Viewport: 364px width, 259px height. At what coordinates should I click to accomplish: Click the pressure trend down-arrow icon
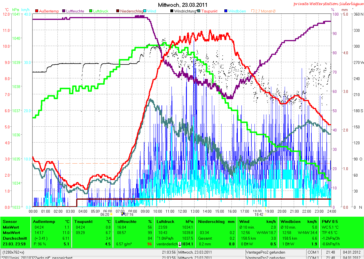click(180, 244)
